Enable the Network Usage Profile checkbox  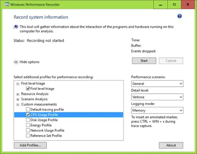pos(28,130)
